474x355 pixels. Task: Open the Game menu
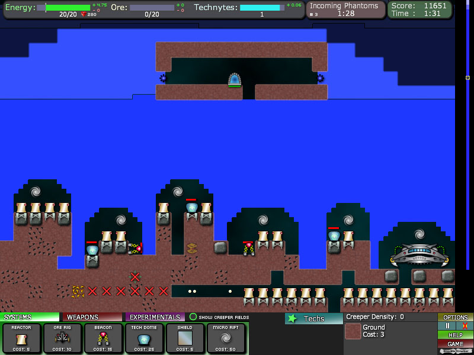point(455,344)
